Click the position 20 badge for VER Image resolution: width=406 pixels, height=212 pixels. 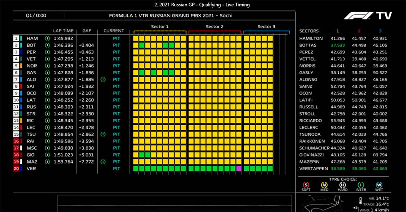(16, 168)
